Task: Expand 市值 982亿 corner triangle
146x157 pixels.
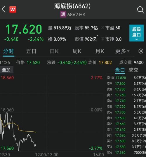Action: [97, 36]
